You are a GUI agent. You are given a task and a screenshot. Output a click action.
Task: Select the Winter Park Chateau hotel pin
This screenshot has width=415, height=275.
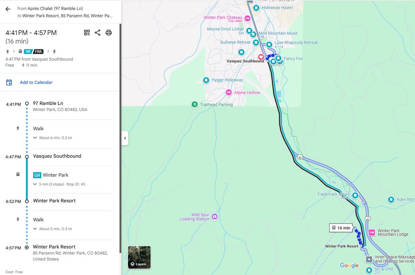click(x=247, y=18)
